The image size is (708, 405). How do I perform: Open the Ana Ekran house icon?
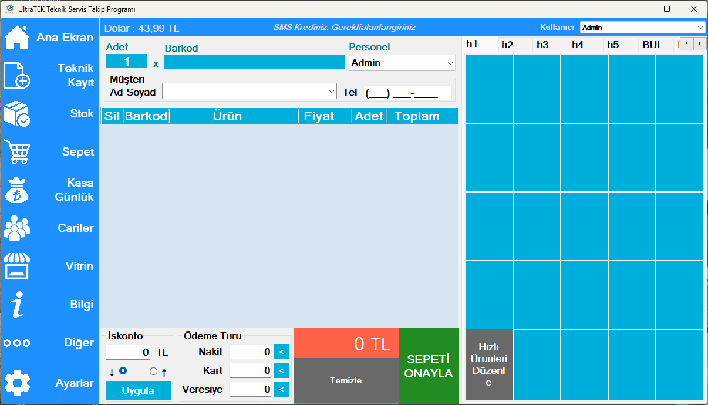click(x=17, y=38)
